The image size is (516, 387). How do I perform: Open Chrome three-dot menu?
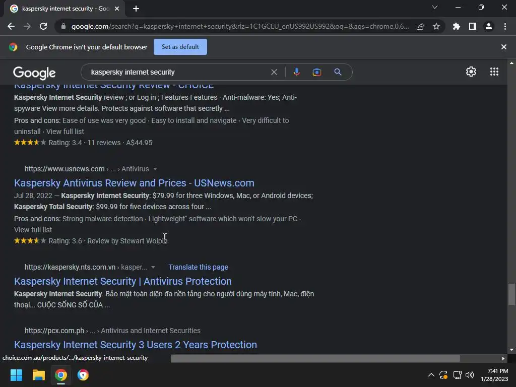[505, 26]
